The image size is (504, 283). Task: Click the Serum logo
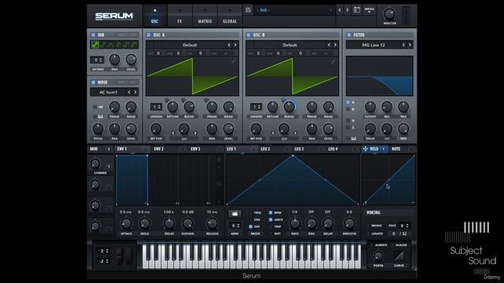coord(114,16)
